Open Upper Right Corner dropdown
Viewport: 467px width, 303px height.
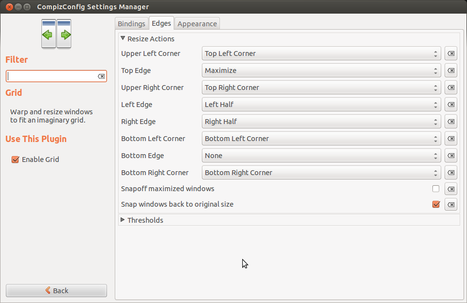322,88
